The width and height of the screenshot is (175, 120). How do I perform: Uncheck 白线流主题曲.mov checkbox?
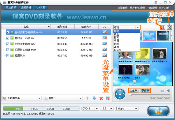point(8,44)
